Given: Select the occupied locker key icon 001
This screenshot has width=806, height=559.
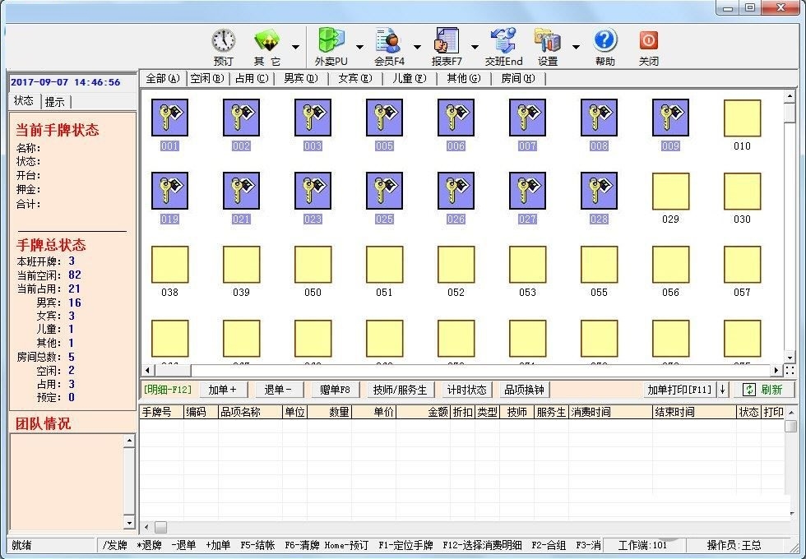Looking at the screenshot, I should pos(169,118).
